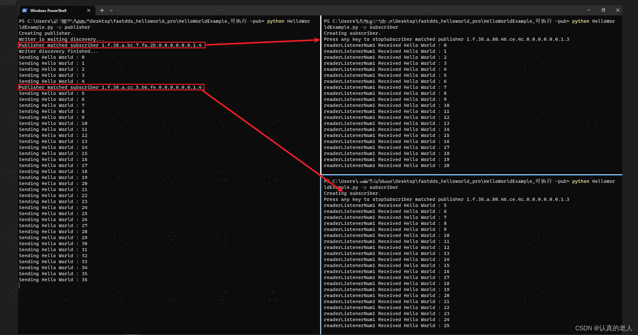The image size is (638, 335).
Task: Open a new terminal tab with the plus icon
Action: coord(102,10)
